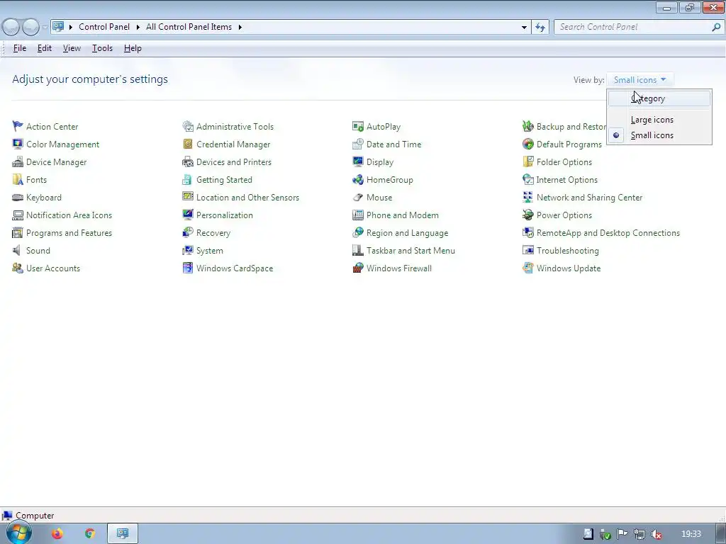This screenshot has height=544, width=726.
Task: Click the Programs and Features icon
Action: point(18,232)
